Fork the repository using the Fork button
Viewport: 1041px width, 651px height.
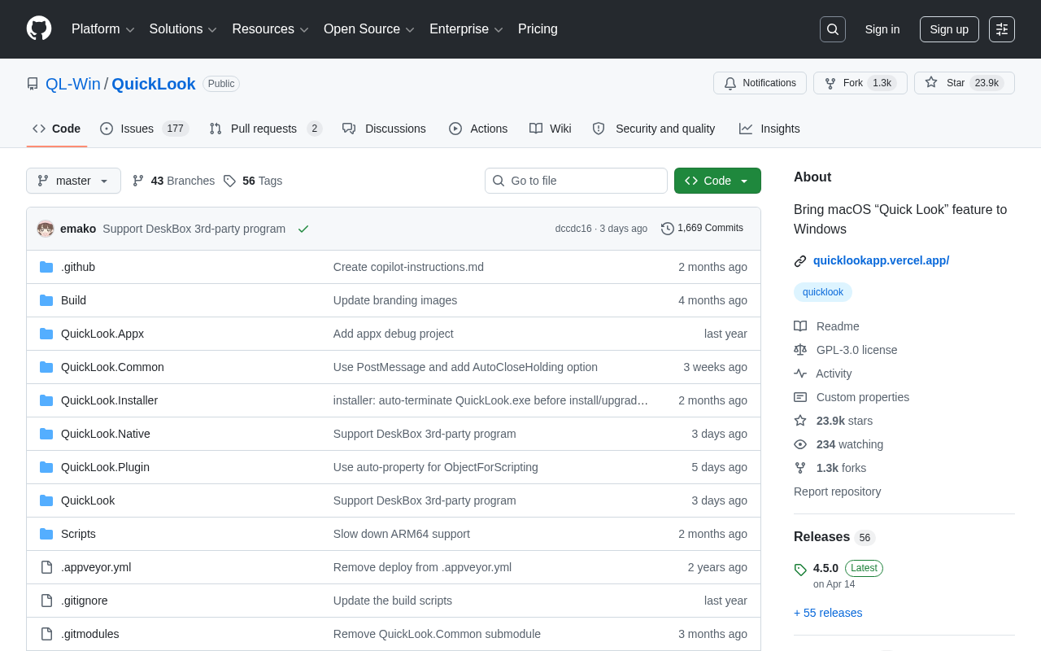coord(860,83)
